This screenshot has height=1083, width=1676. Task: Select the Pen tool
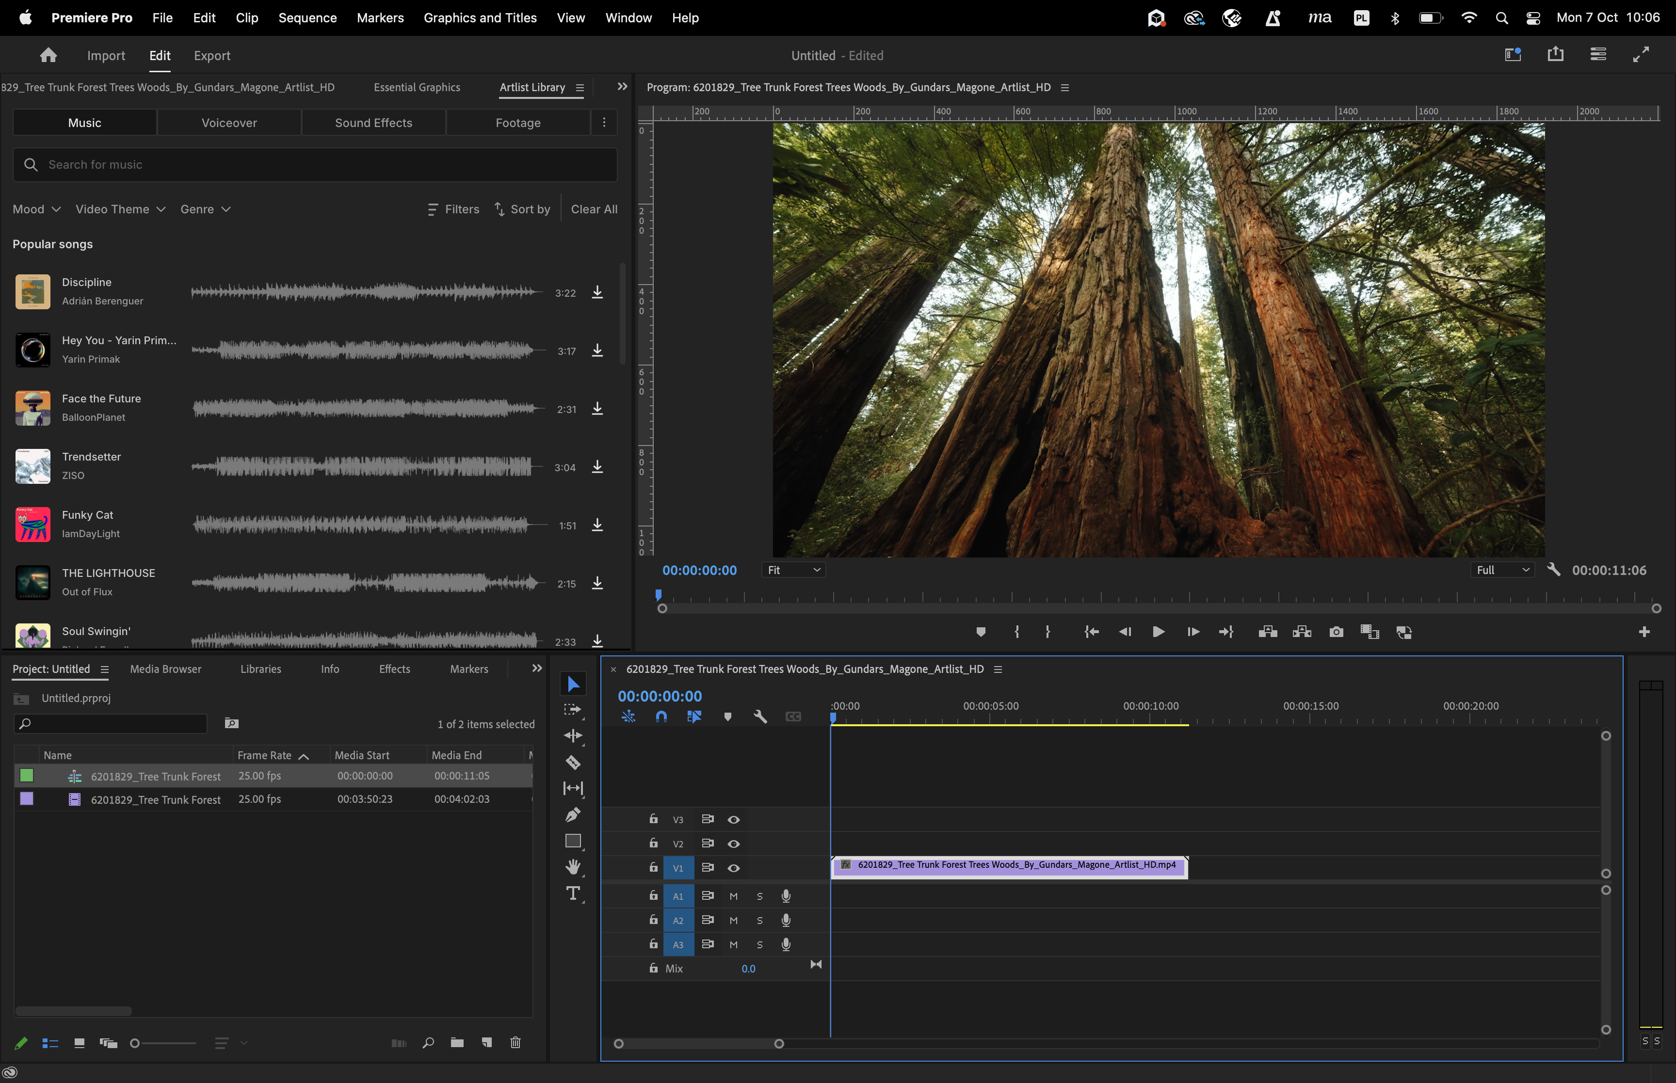(573, 814)
